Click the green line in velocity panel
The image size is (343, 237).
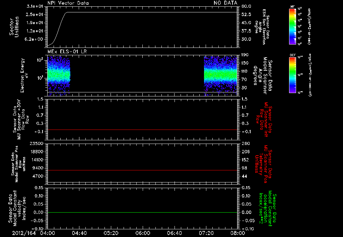coord(142,212)
